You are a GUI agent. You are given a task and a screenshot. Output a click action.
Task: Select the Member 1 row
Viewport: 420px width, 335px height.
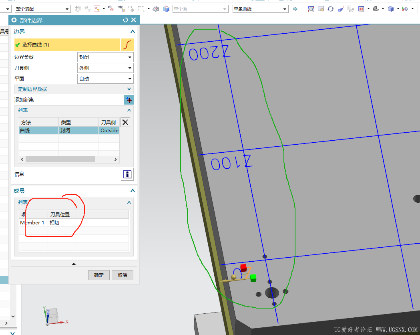tap(74, 223)
